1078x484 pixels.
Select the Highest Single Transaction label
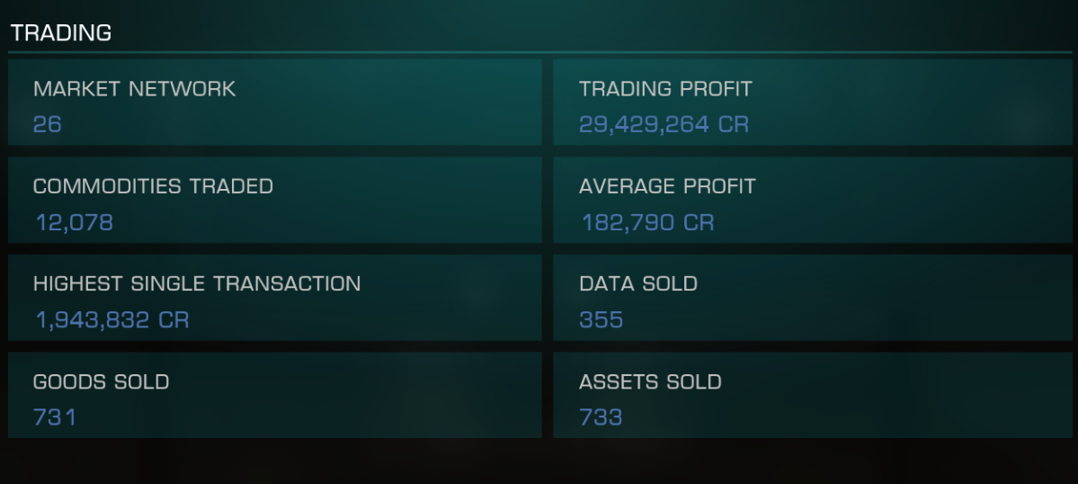pyautogui.click(x=197, y=284)
